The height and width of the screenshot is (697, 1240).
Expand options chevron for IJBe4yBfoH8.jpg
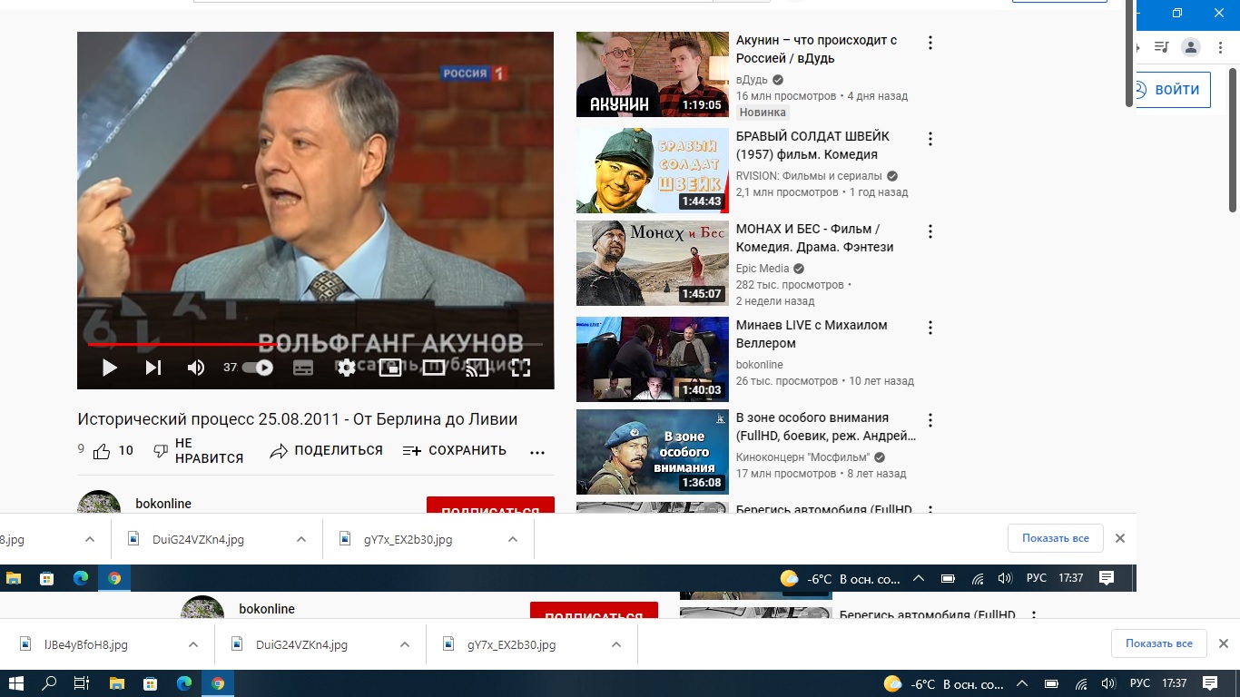(x=193, y=645)
